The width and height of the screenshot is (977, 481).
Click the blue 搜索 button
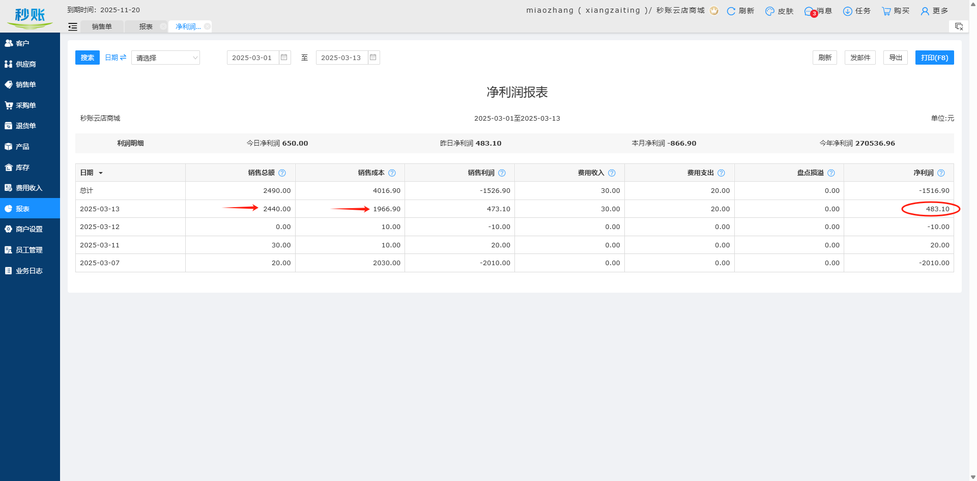(88, 58)
